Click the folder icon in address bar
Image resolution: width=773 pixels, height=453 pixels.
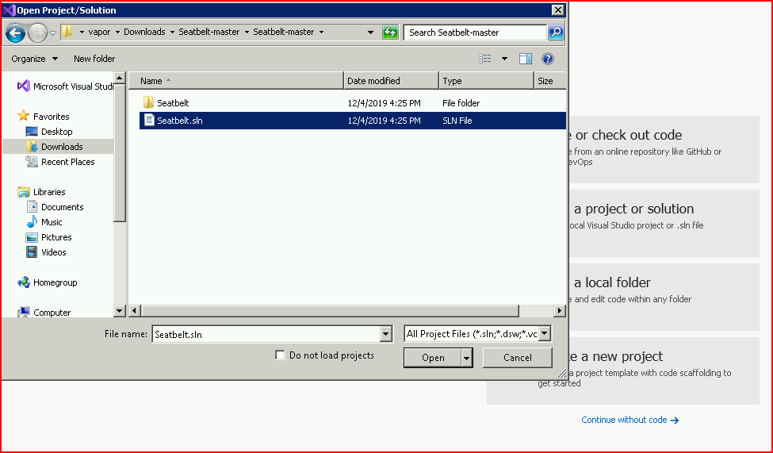point(67,32)
